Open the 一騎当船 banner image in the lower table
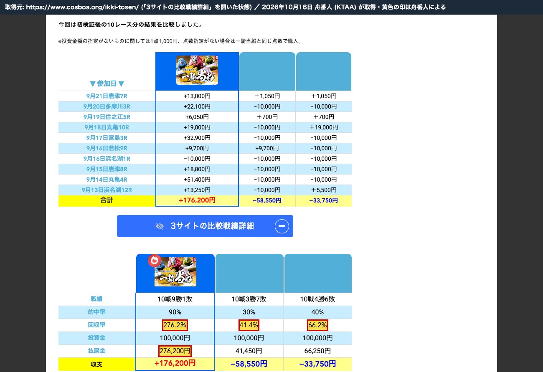Screen dimensions: 543x372 click(x=175, y=271)
